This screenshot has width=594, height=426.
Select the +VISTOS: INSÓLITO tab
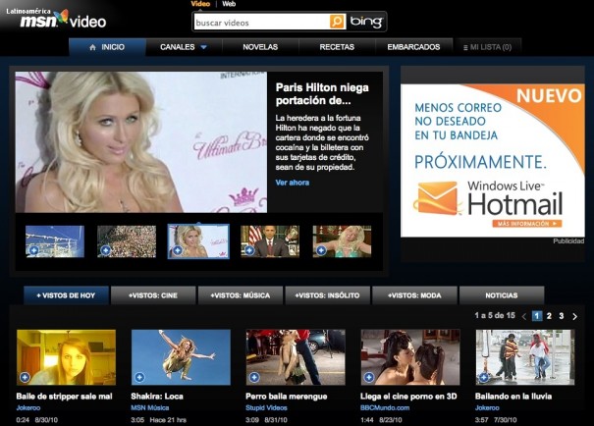coord(327,295)
